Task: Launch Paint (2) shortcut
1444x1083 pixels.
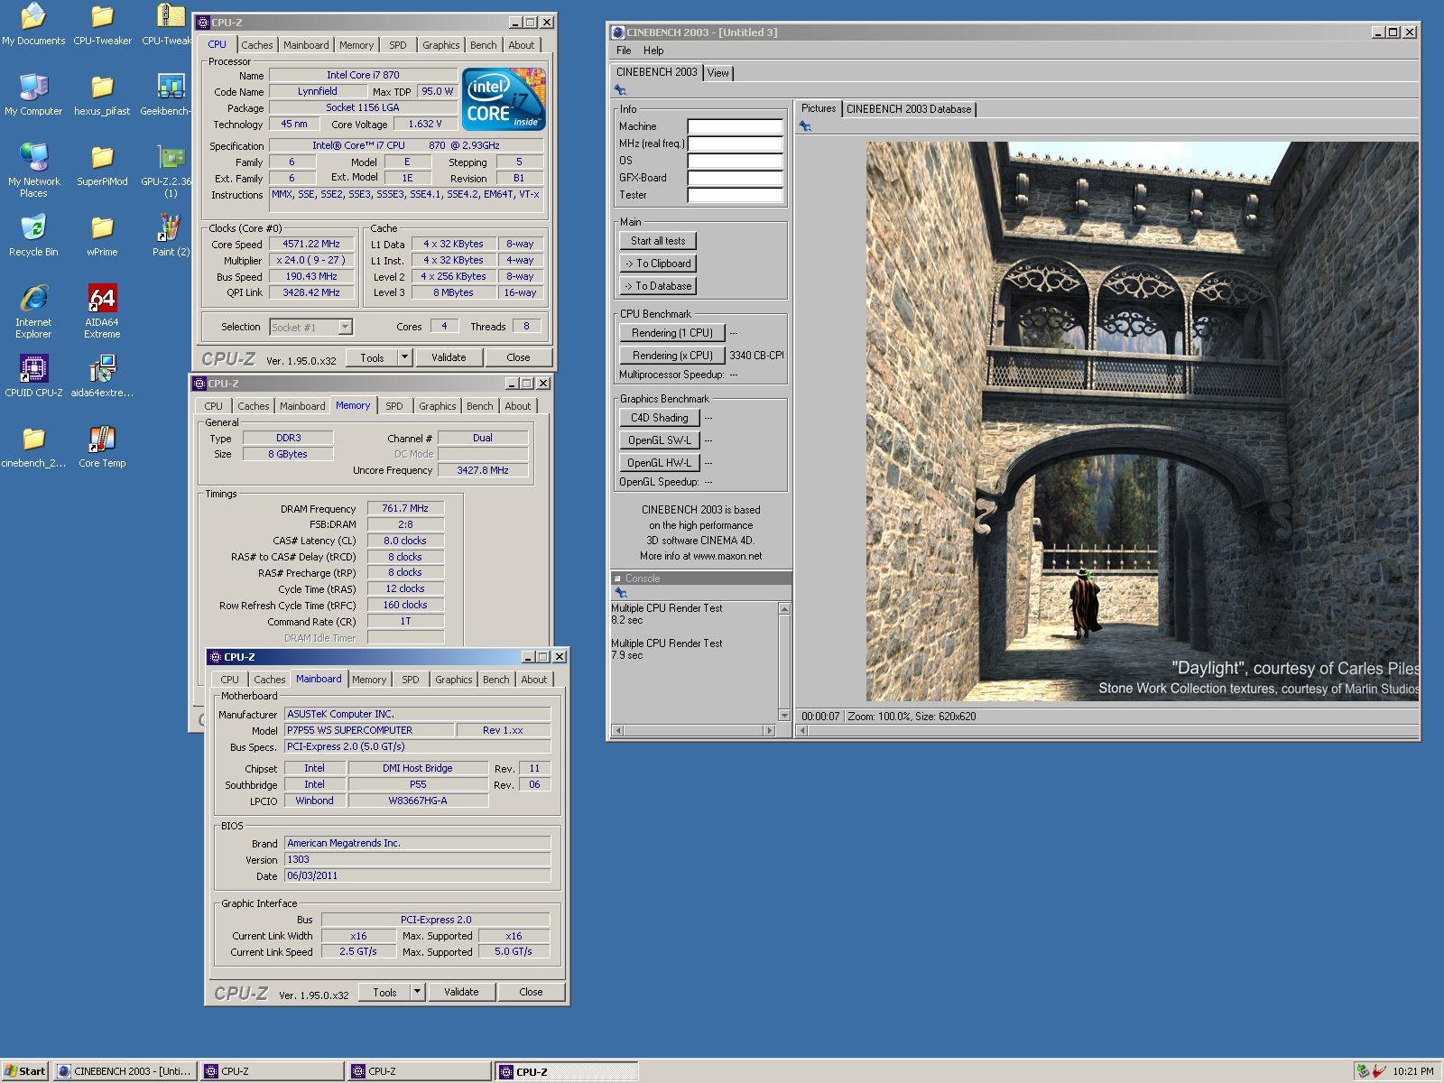Action: [x=171, y=236]
